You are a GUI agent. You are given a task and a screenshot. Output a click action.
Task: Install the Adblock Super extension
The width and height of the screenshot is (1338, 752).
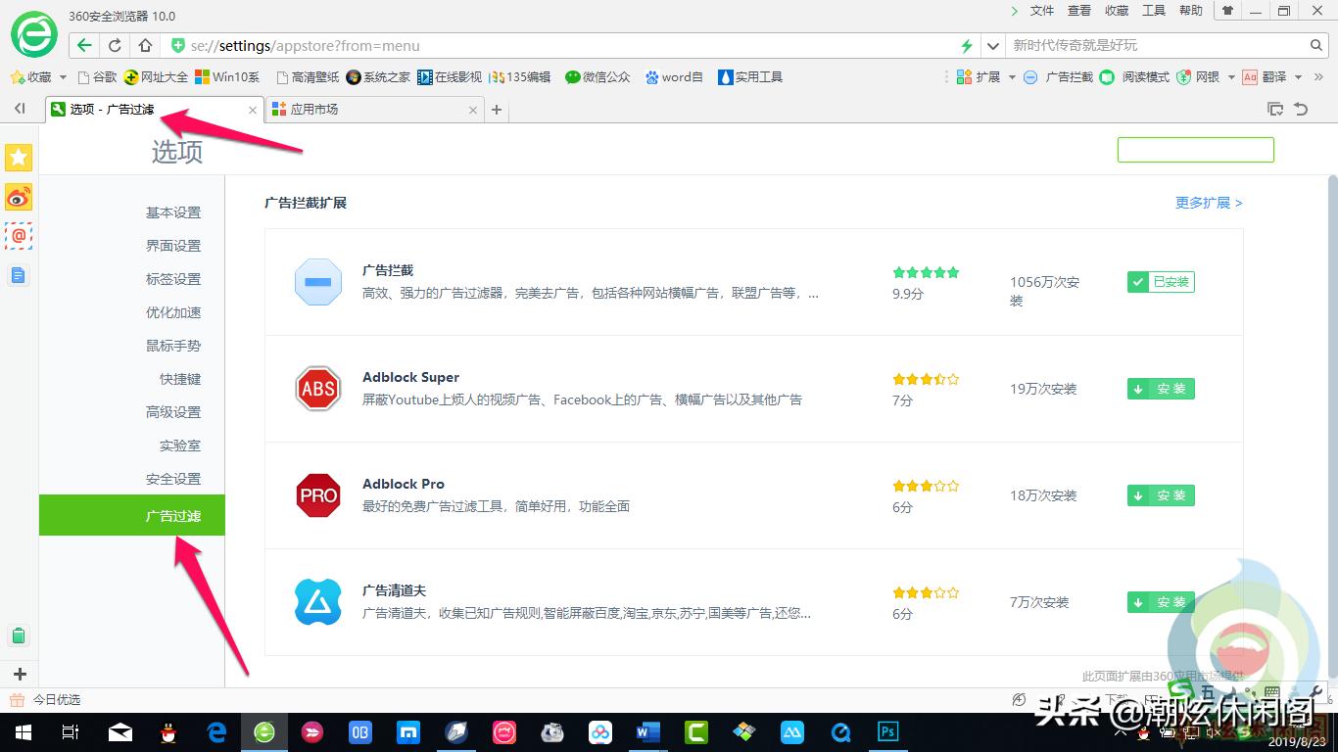[1160, 389]
